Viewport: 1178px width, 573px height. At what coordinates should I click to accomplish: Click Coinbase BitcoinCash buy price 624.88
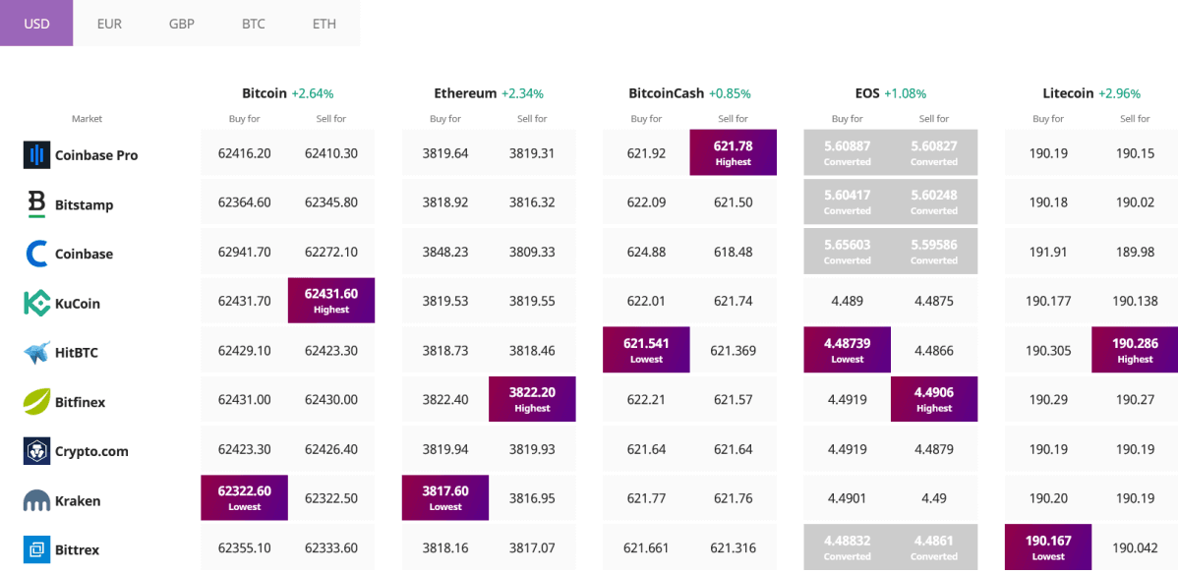[x=646, y=253]
